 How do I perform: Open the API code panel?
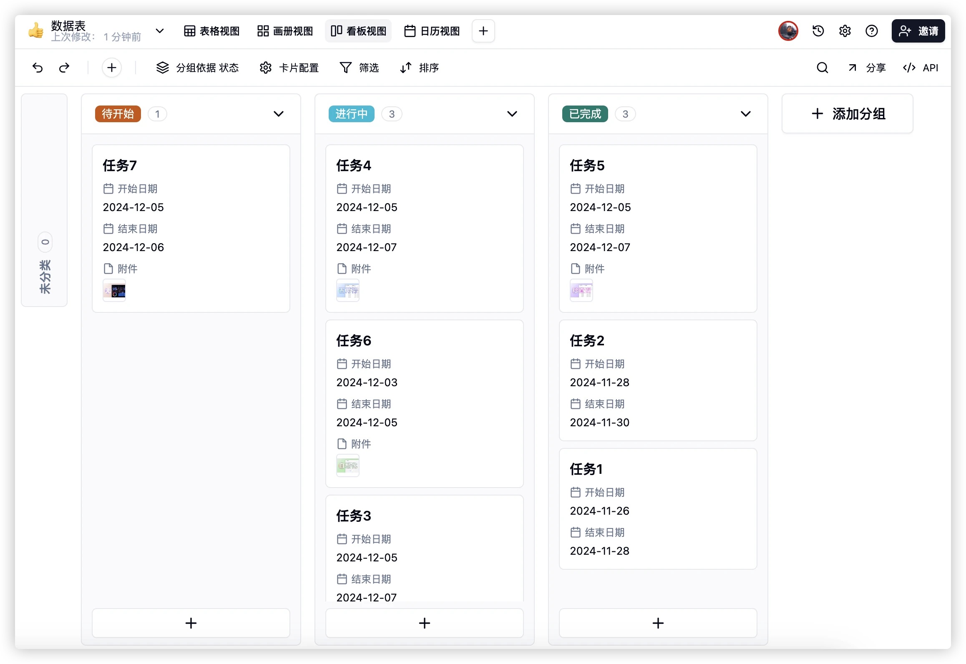click(x=921, y=68)
